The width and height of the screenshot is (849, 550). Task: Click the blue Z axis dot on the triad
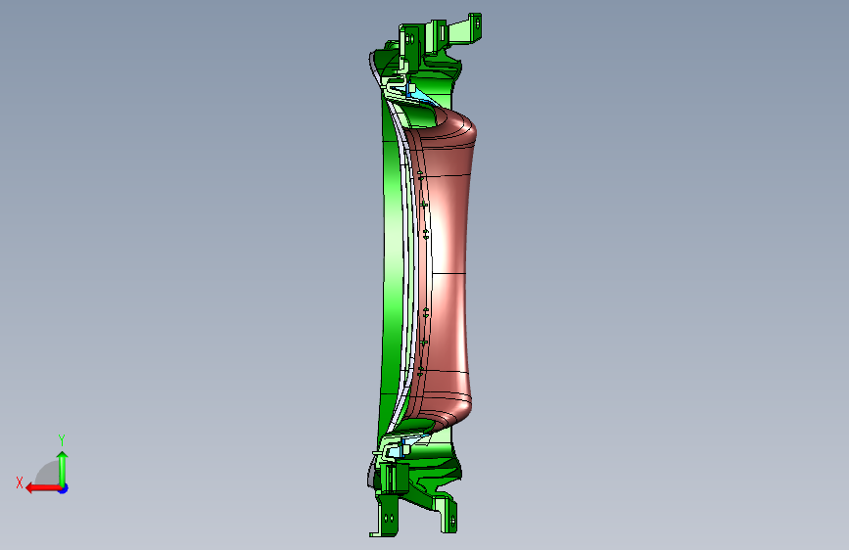point(64,488)
